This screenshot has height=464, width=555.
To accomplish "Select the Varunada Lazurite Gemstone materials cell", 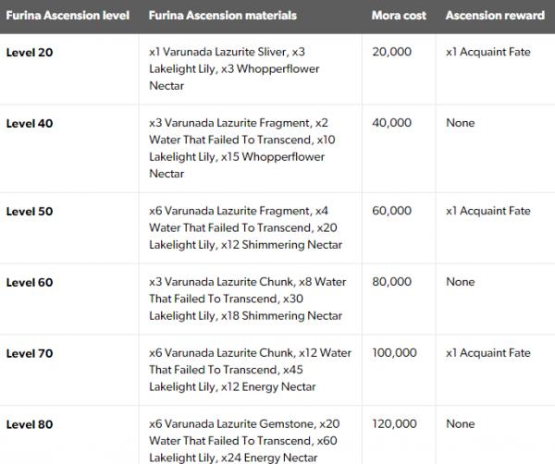I will (250, 440).
